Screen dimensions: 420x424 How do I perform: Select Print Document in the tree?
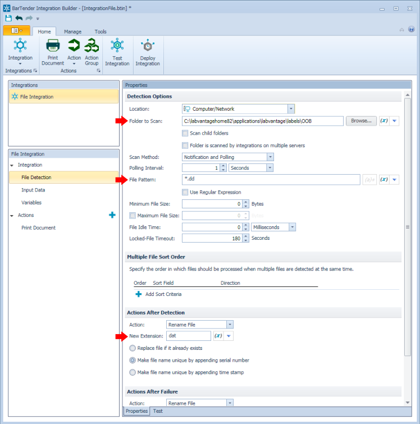pos(38,227)
